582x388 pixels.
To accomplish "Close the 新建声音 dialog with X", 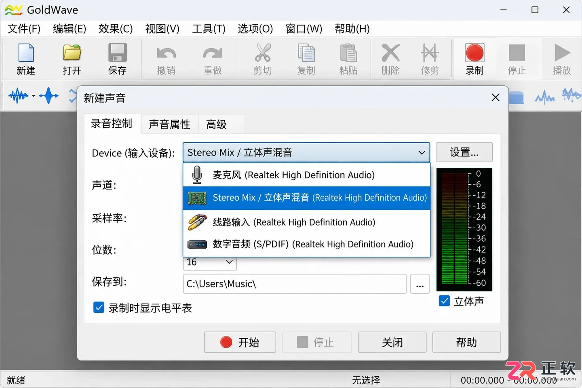I will click(496, 97).
